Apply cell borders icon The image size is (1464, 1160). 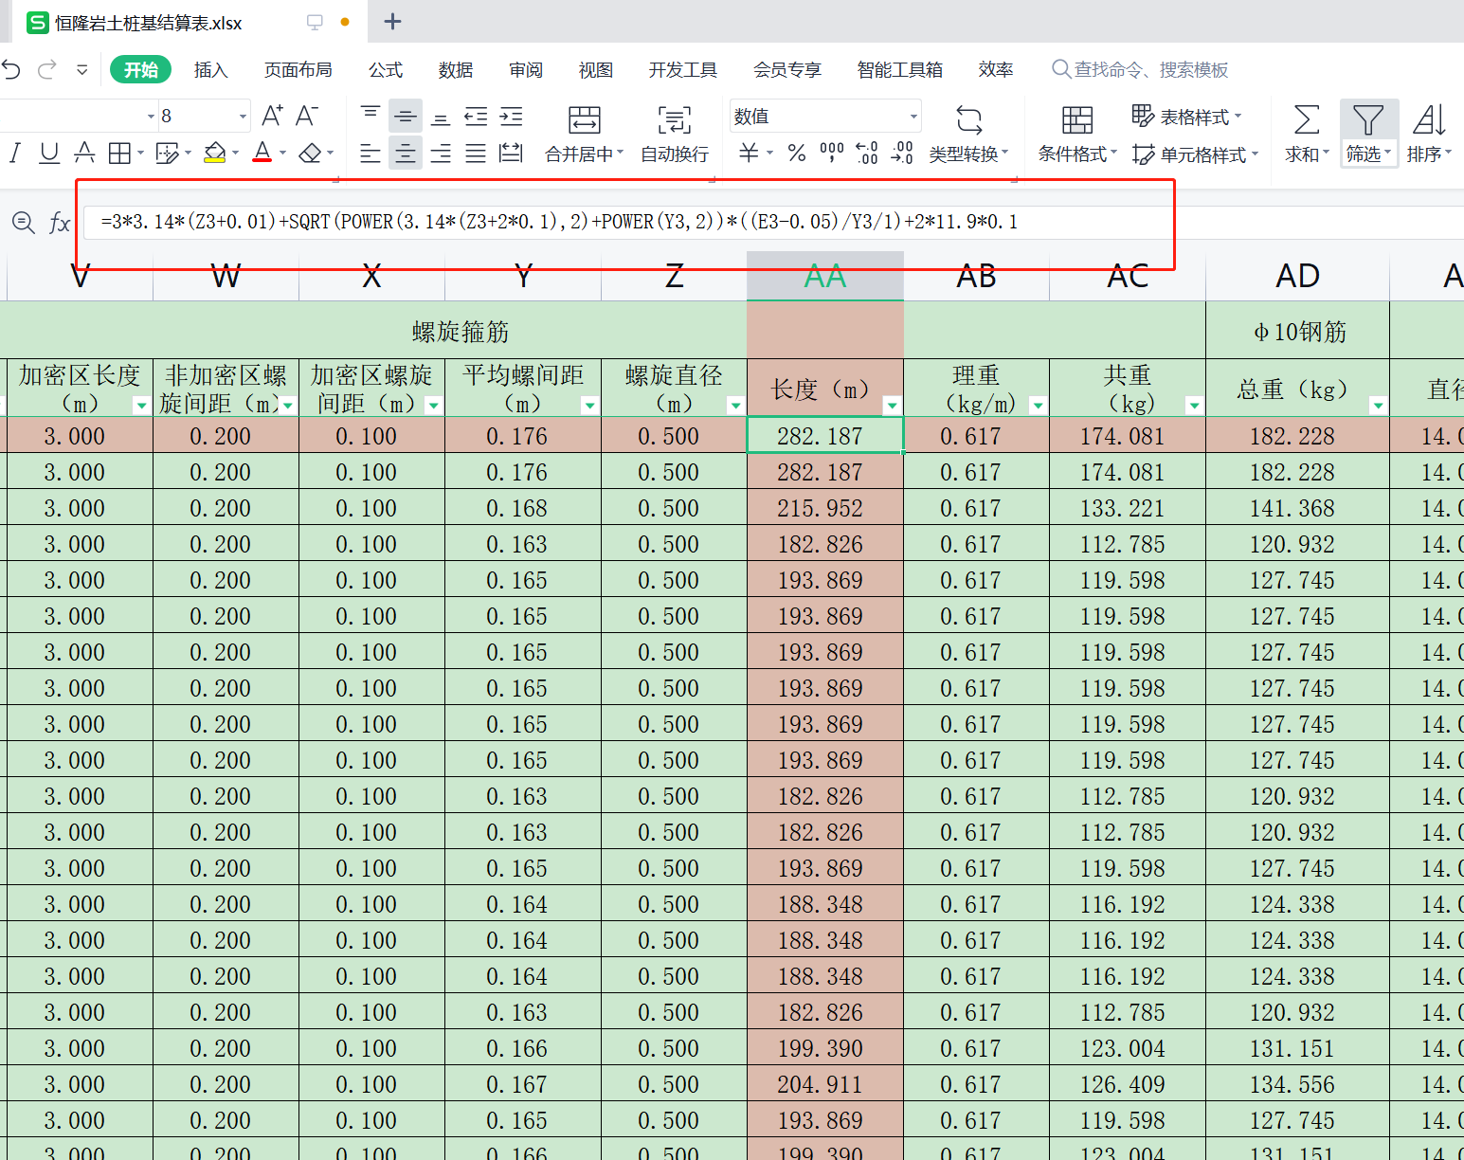(x=119, y=153)
